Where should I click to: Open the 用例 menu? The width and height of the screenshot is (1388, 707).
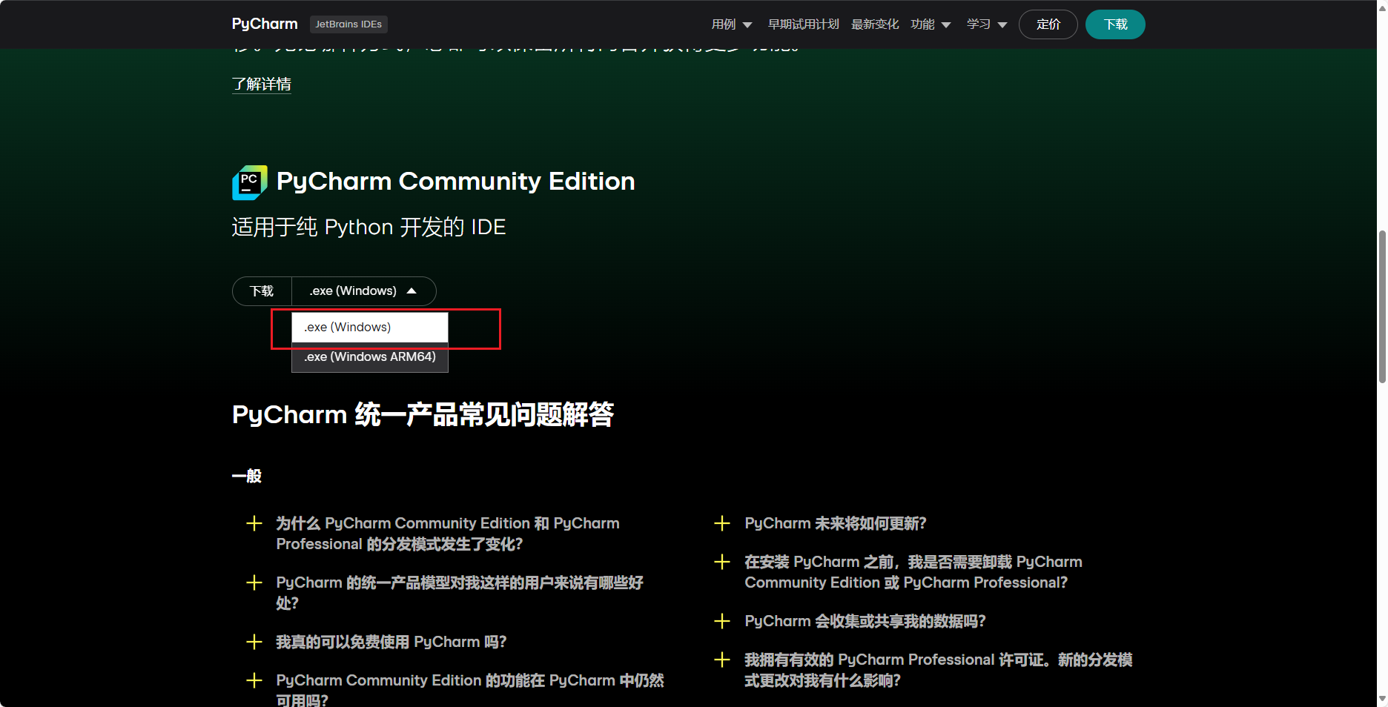[x=724, y=24]
